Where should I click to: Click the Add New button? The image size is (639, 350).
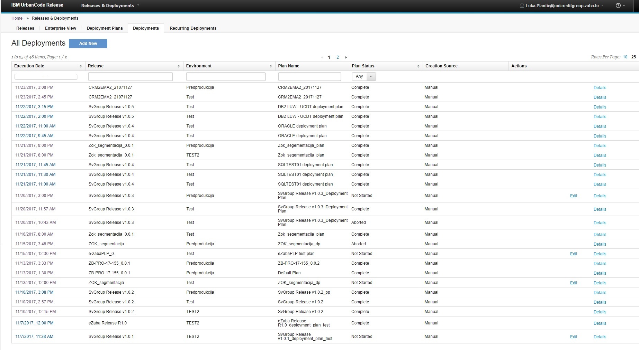(x=88, y=44)
